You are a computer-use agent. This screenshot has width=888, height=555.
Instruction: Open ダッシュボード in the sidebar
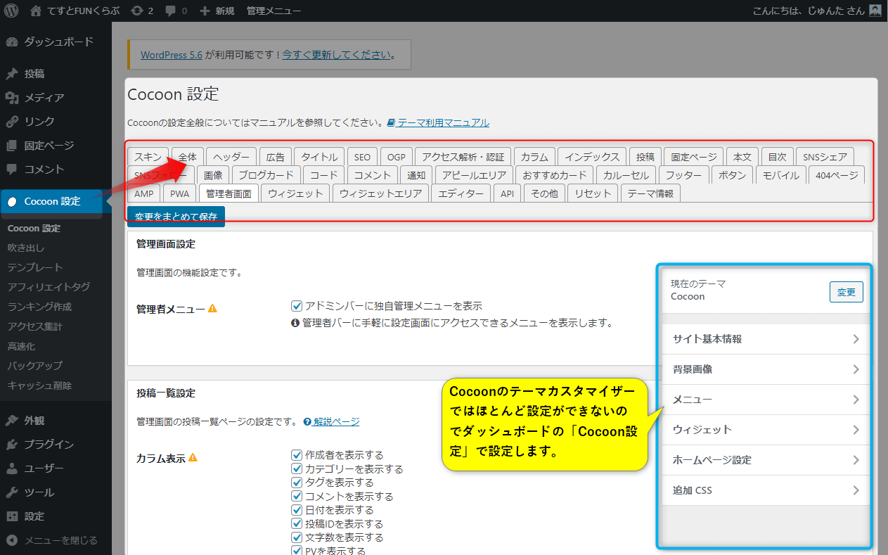[56, 42]
